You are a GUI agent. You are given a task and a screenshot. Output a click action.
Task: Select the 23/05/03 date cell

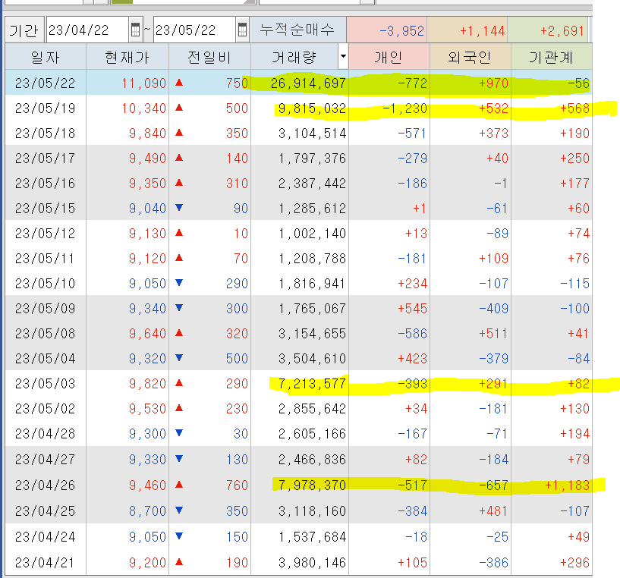pos(45,384)
